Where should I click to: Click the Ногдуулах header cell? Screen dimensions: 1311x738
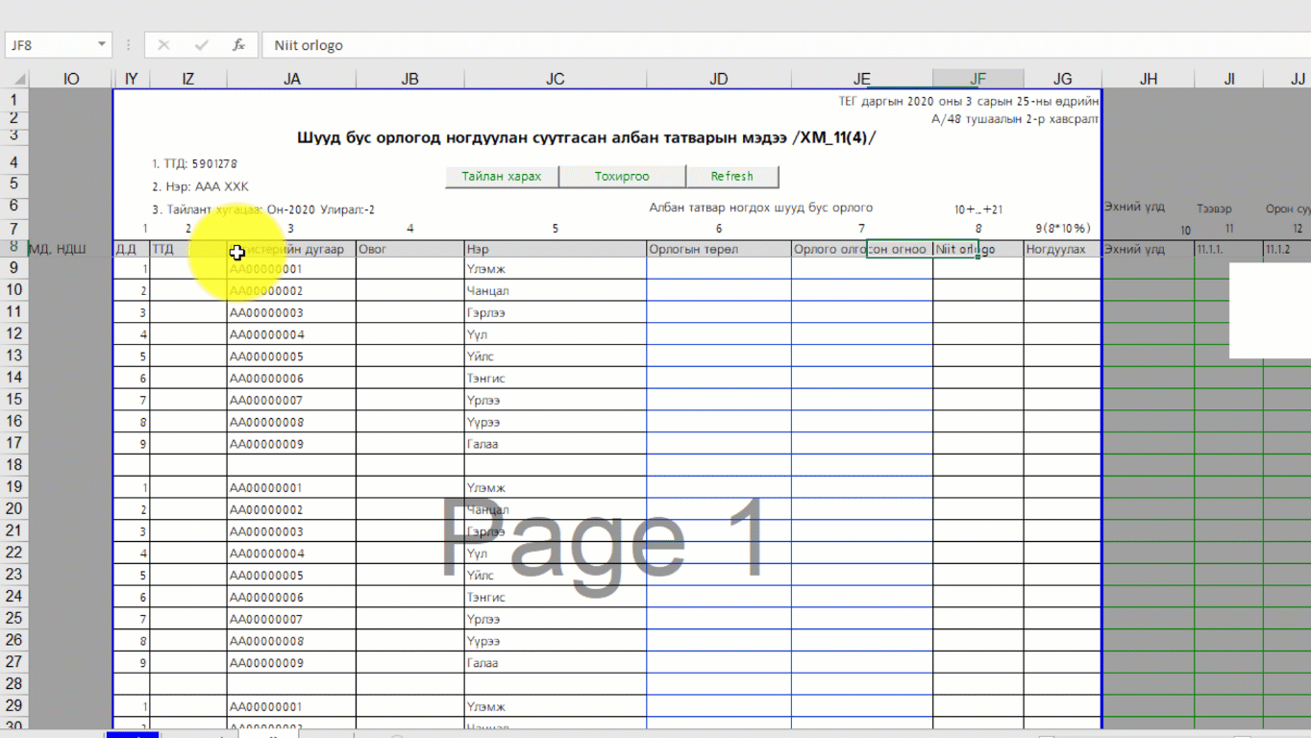point(1061,250)
